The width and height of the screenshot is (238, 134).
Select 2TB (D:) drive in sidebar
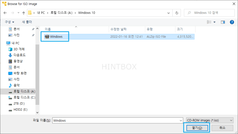point(19,103)
